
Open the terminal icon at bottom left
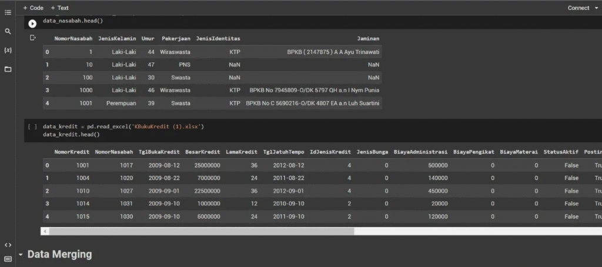click(8, 259)
